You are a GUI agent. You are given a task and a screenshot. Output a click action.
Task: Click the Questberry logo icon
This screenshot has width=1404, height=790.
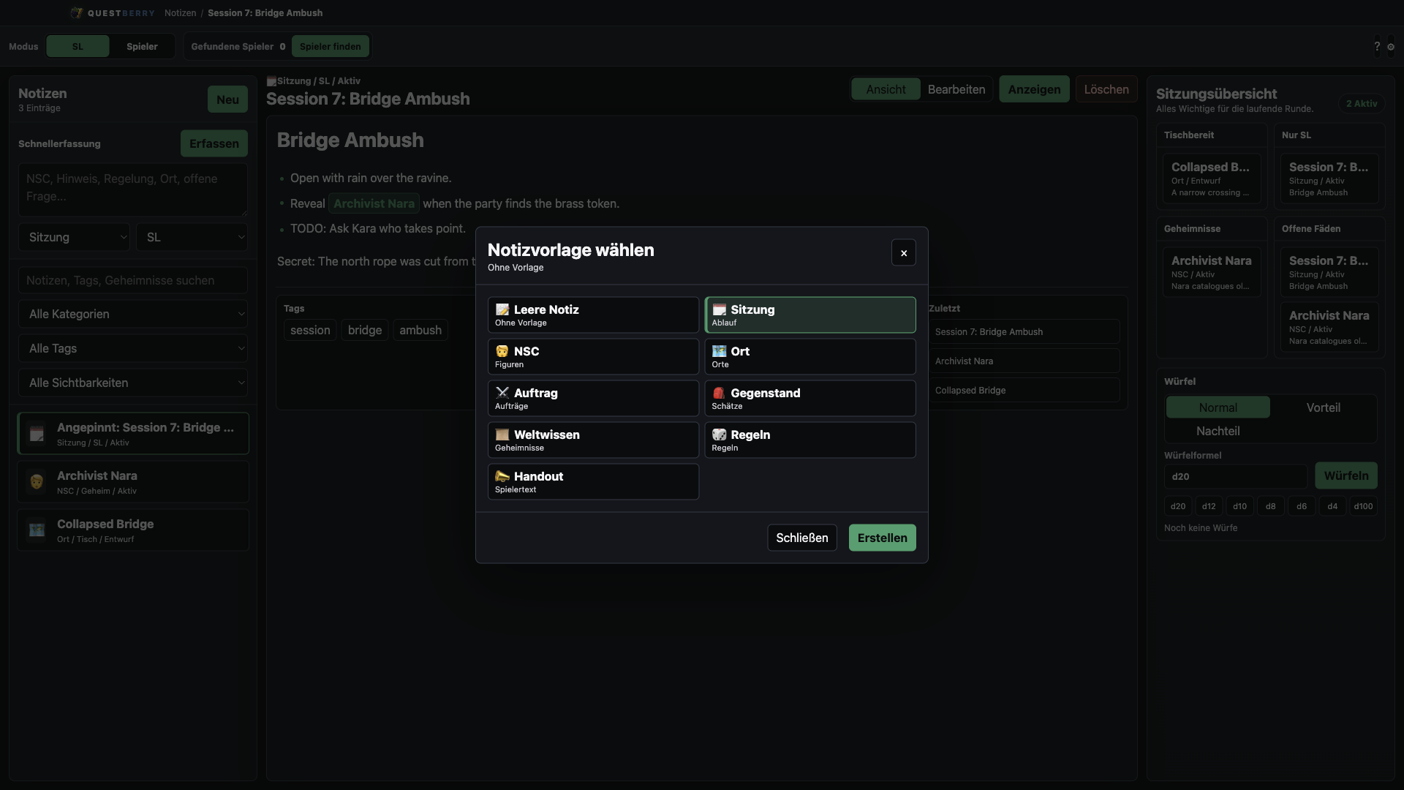tap(77, 12)
